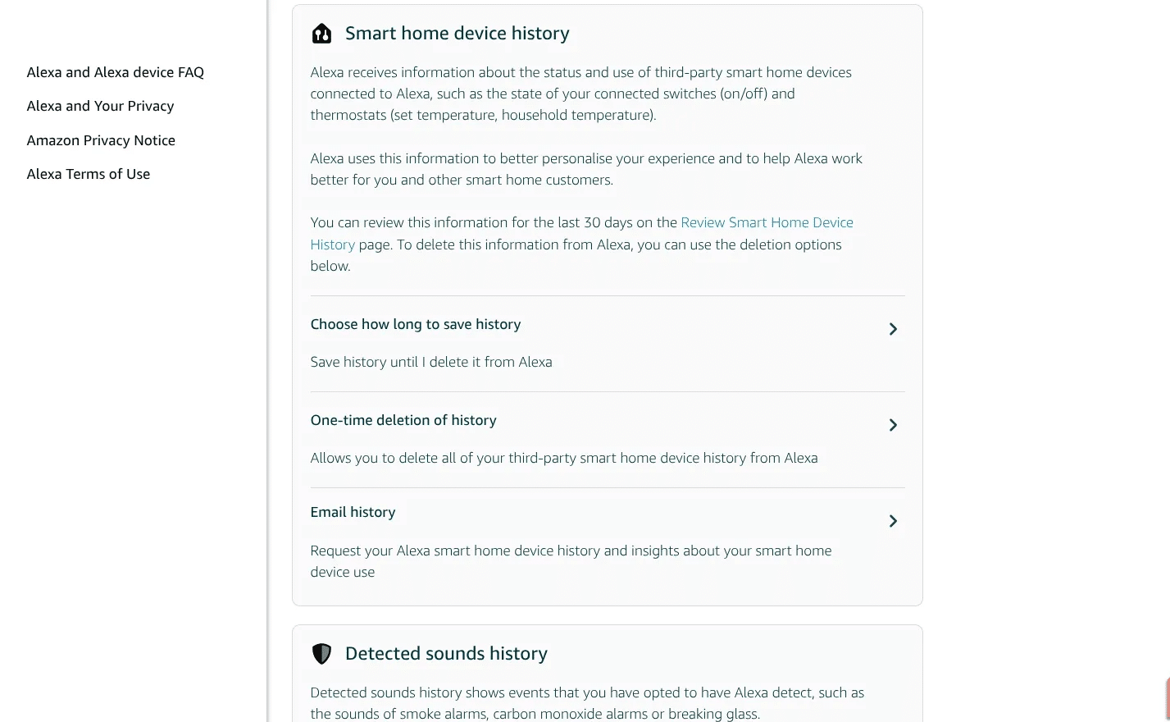1170x722 pixels.
Task: Click the 'Smart home device history' heading
Action: click(457, 34)
